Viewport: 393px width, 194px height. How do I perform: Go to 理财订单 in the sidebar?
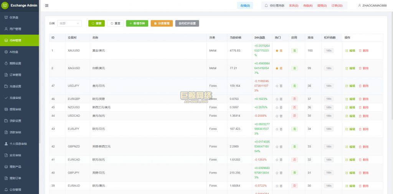[19, 178]
